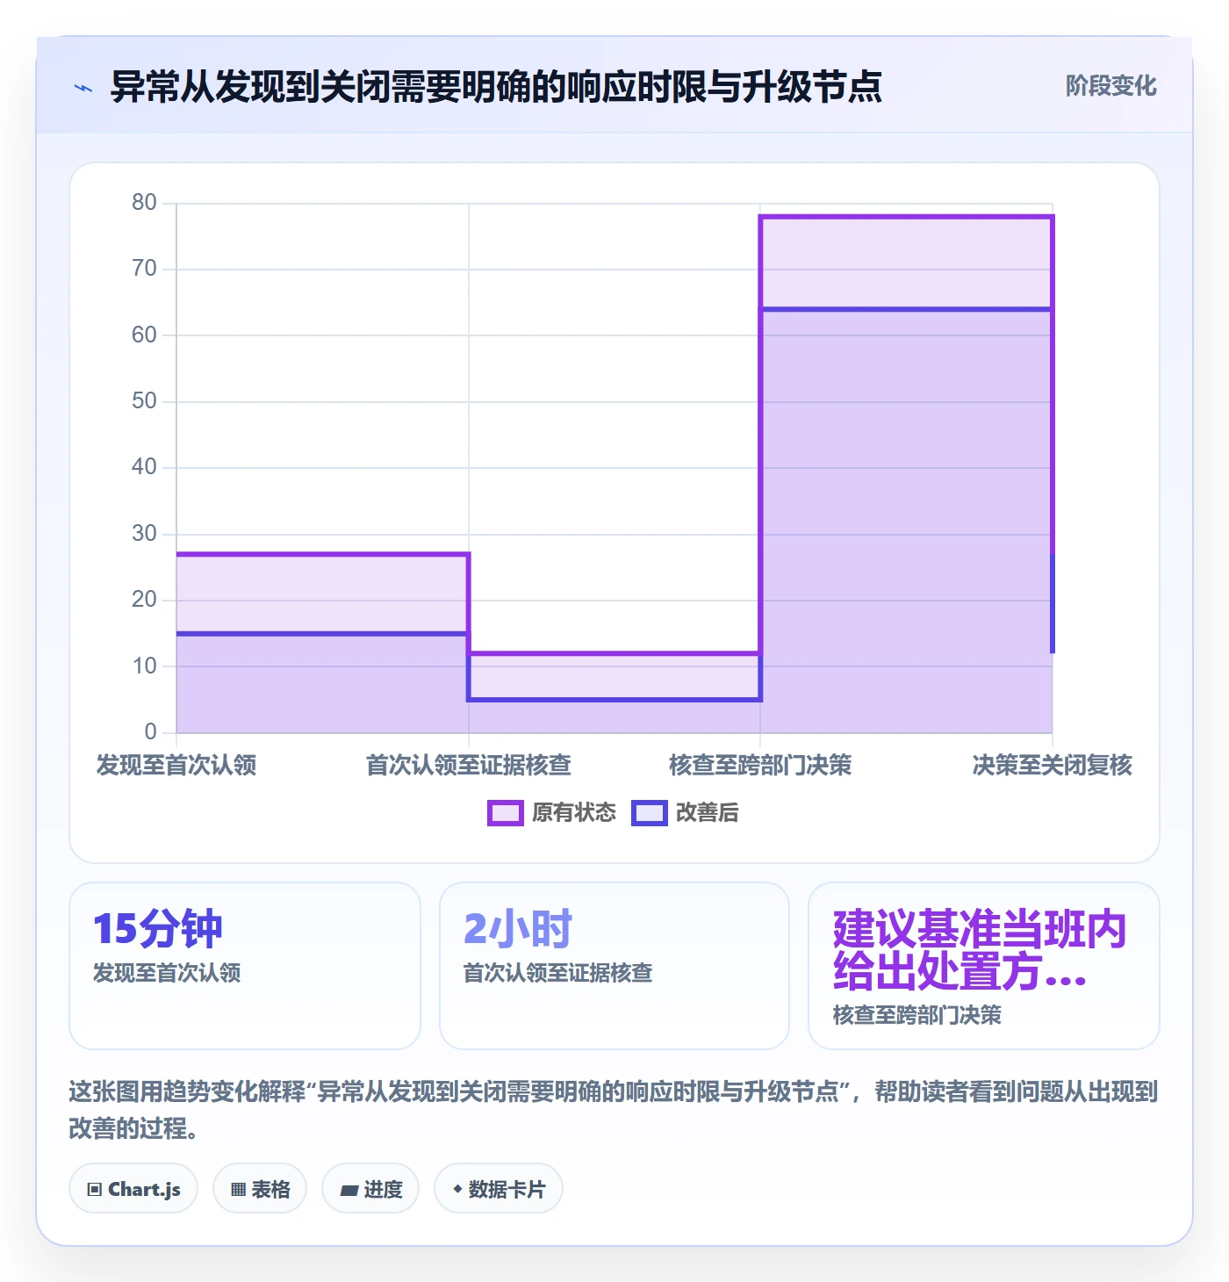The height and width of the screenshot is (1282, 1229).
Task: Click the 50 y-axis tick label
Action: pos(144,401)
